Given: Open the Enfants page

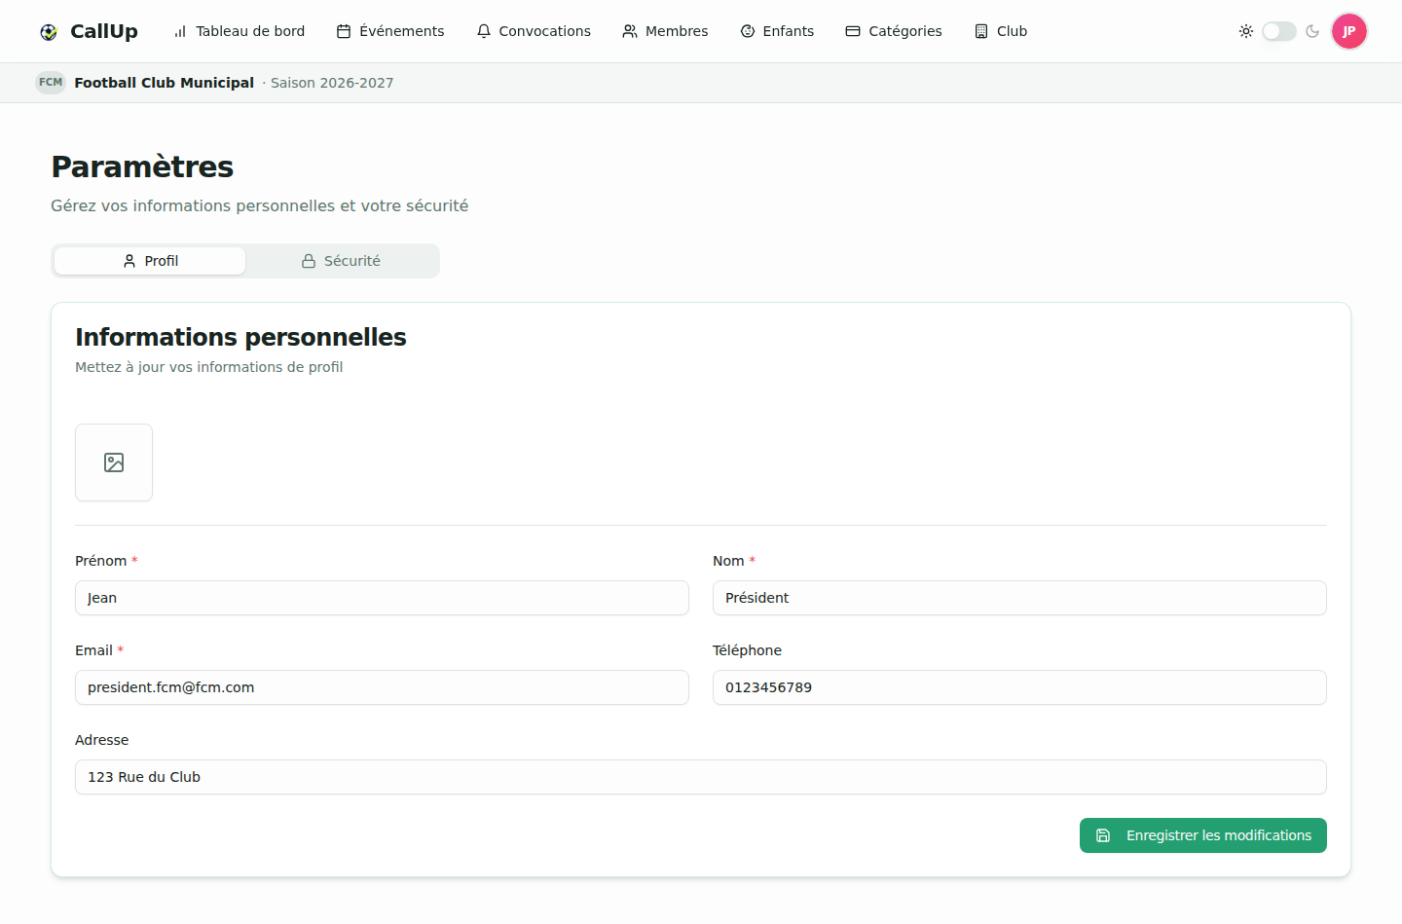Looking at the screenshot, I should pyautogui.click(x=777, y=31).
